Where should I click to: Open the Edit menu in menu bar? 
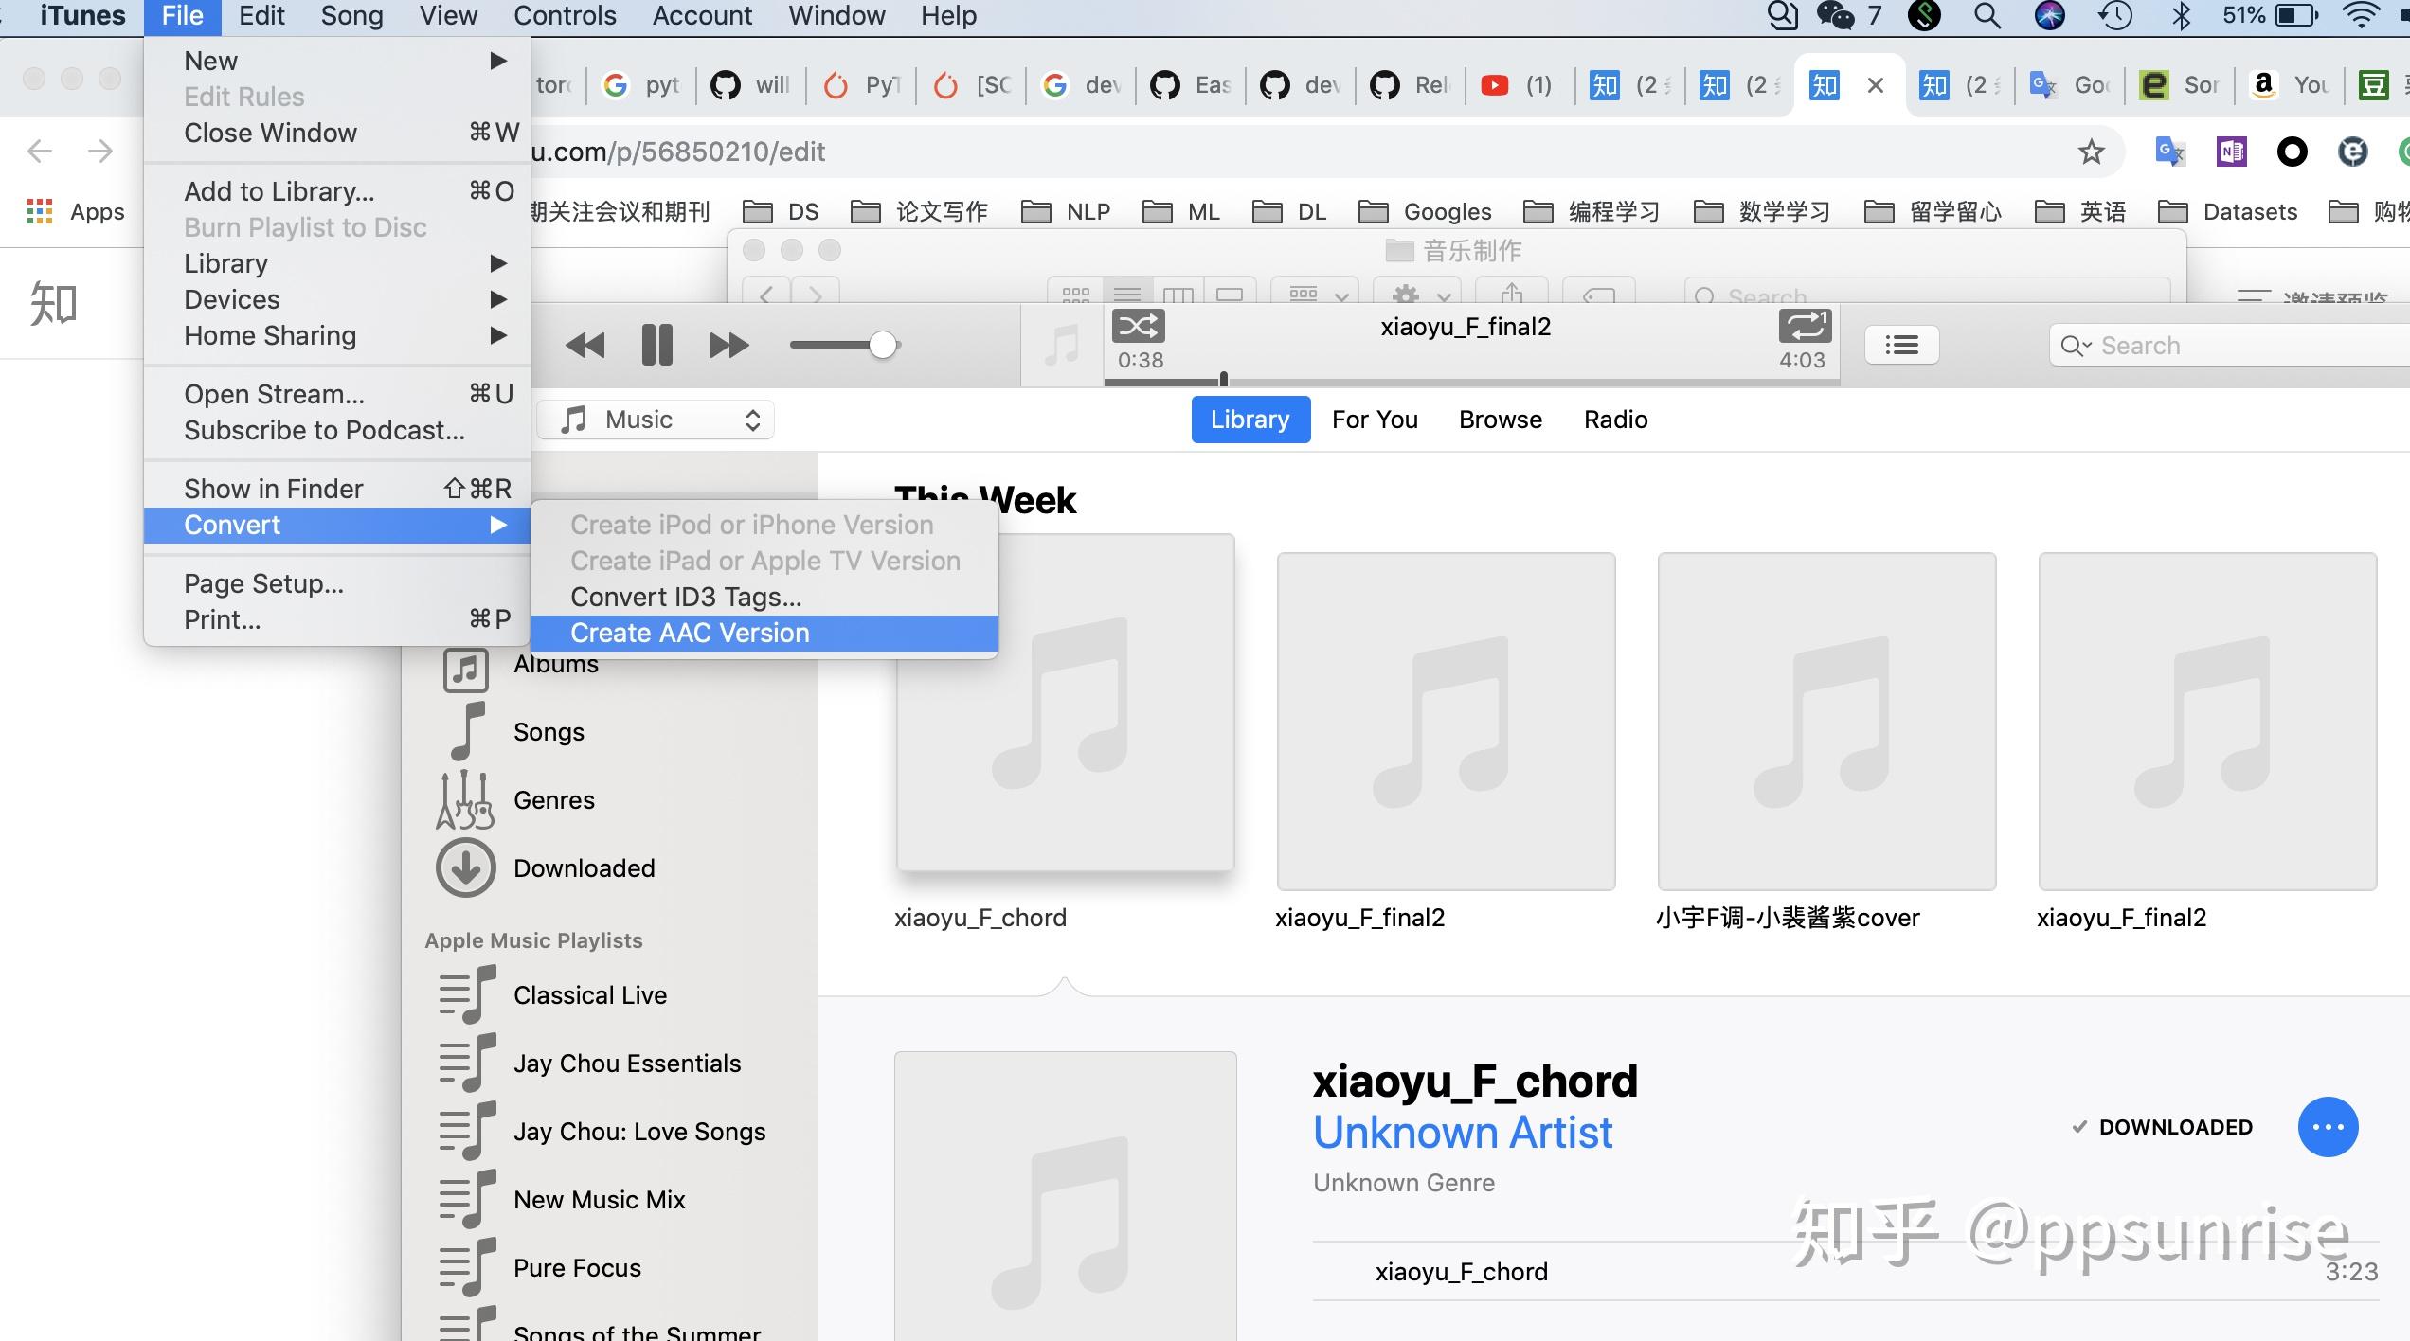coord(261,16)
